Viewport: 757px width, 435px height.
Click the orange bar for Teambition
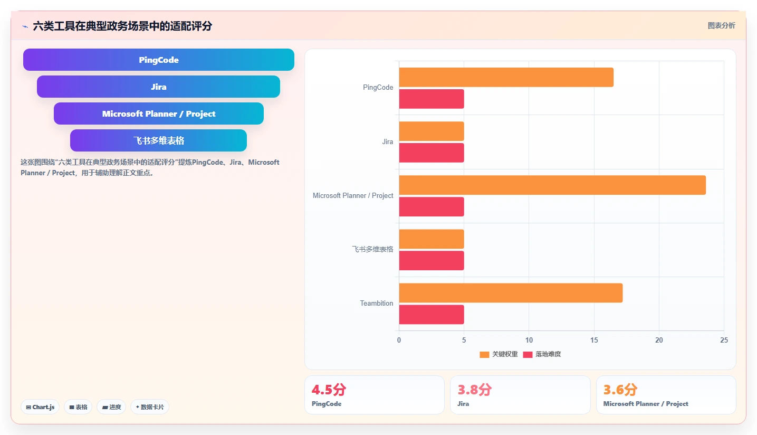511,293
